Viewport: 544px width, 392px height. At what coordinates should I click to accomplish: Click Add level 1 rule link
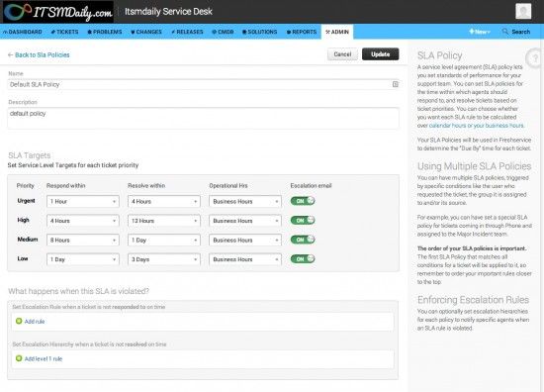click(x=44, y=358)
